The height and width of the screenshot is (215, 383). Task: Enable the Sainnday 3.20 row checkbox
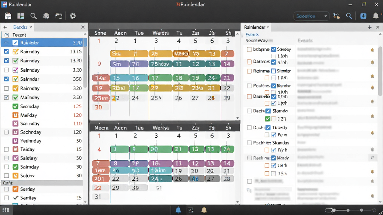click(x=6, y=70)
